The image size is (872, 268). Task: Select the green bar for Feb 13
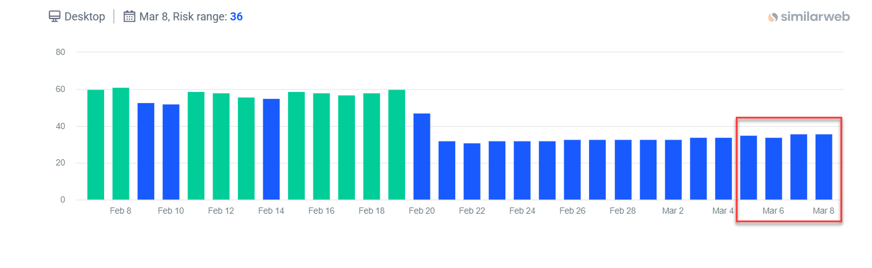[246, 149]
